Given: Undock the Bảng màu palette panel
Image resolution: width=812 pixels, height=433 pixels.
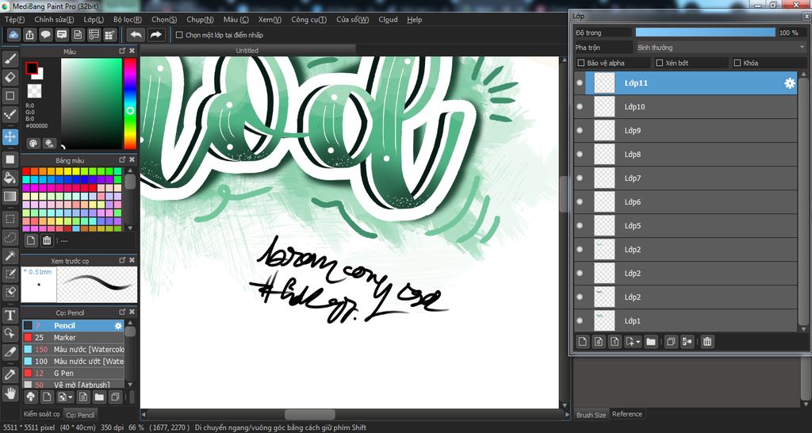Looking at the screenshot, I should click(122, 160).
